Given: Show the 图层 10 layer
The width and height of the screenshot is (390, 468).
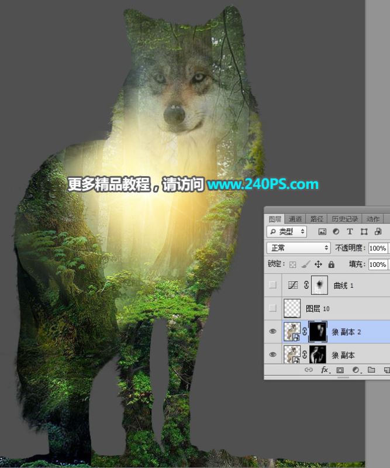Looking at the screenshot, I should click(273, 308).
